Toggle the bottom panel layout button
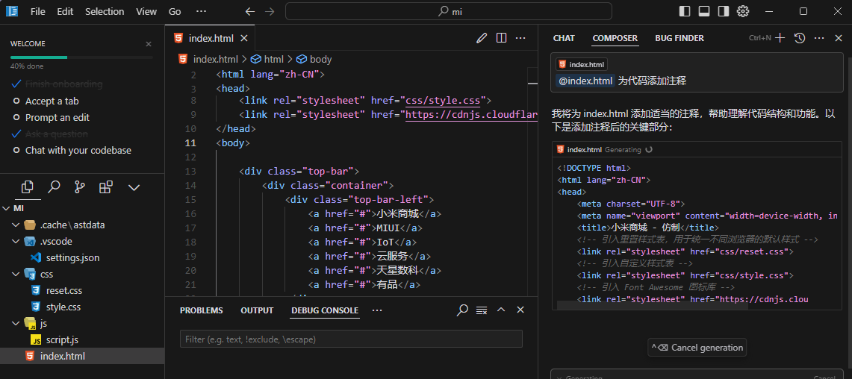852x379 pixels. pyautogui.click(x=703, y=11)
